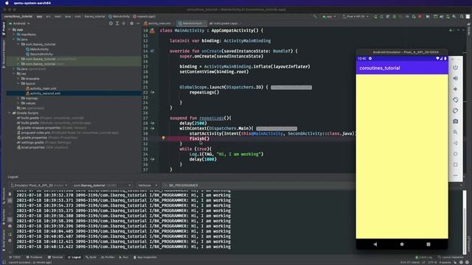This screenshot has height=265, width=472.
Task: Open Verbose log level dropdown
Action: click(147, 185)
